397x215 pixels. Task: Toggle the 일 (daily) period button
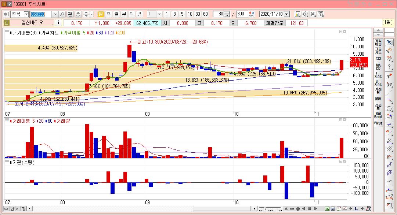pos(101,14)
